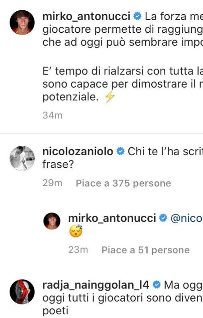Click the nicolozaniolo profile avatar
Screen dimensions: 203x318
coord(22,158)
